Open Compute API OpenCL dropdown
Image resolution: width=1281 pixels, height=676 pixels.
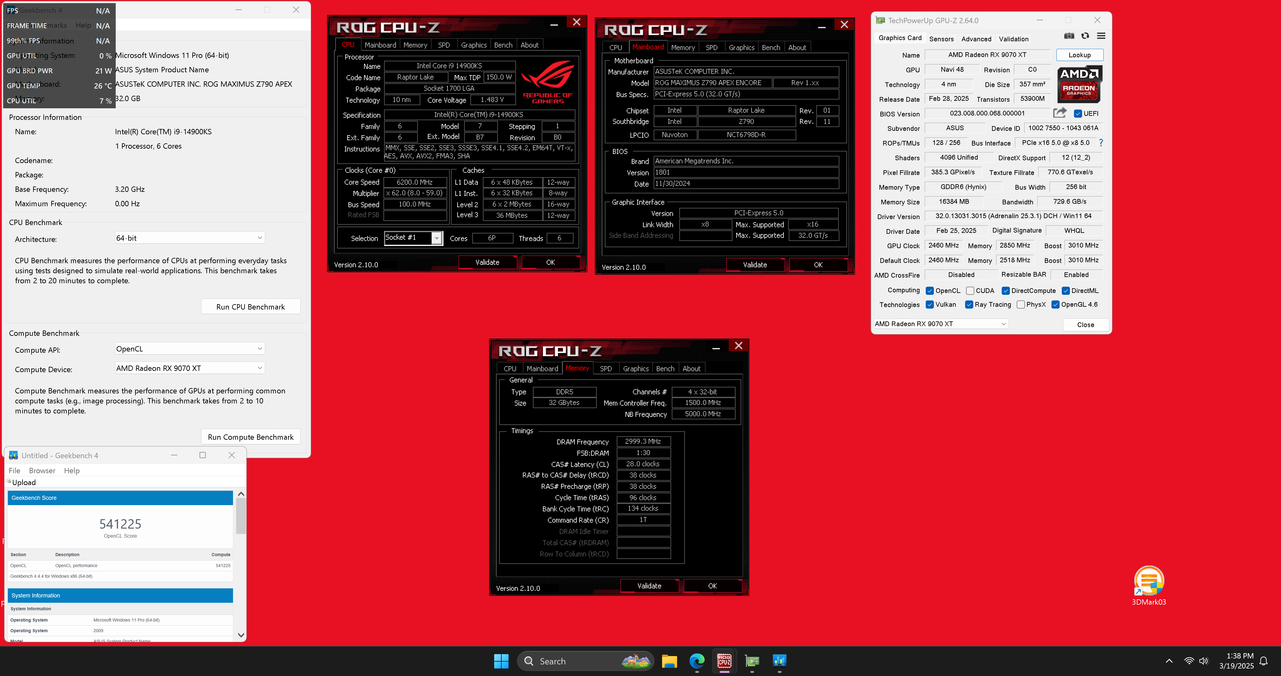tap(190, 349)
